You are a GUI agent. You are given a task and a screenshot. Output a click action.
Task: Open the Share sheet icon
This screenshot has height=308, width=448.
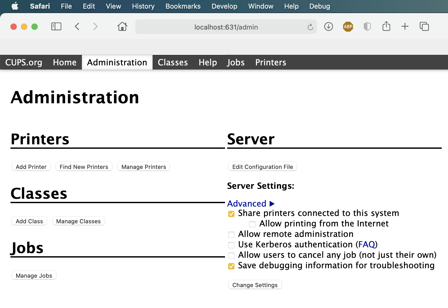click(x=386, y=26)
